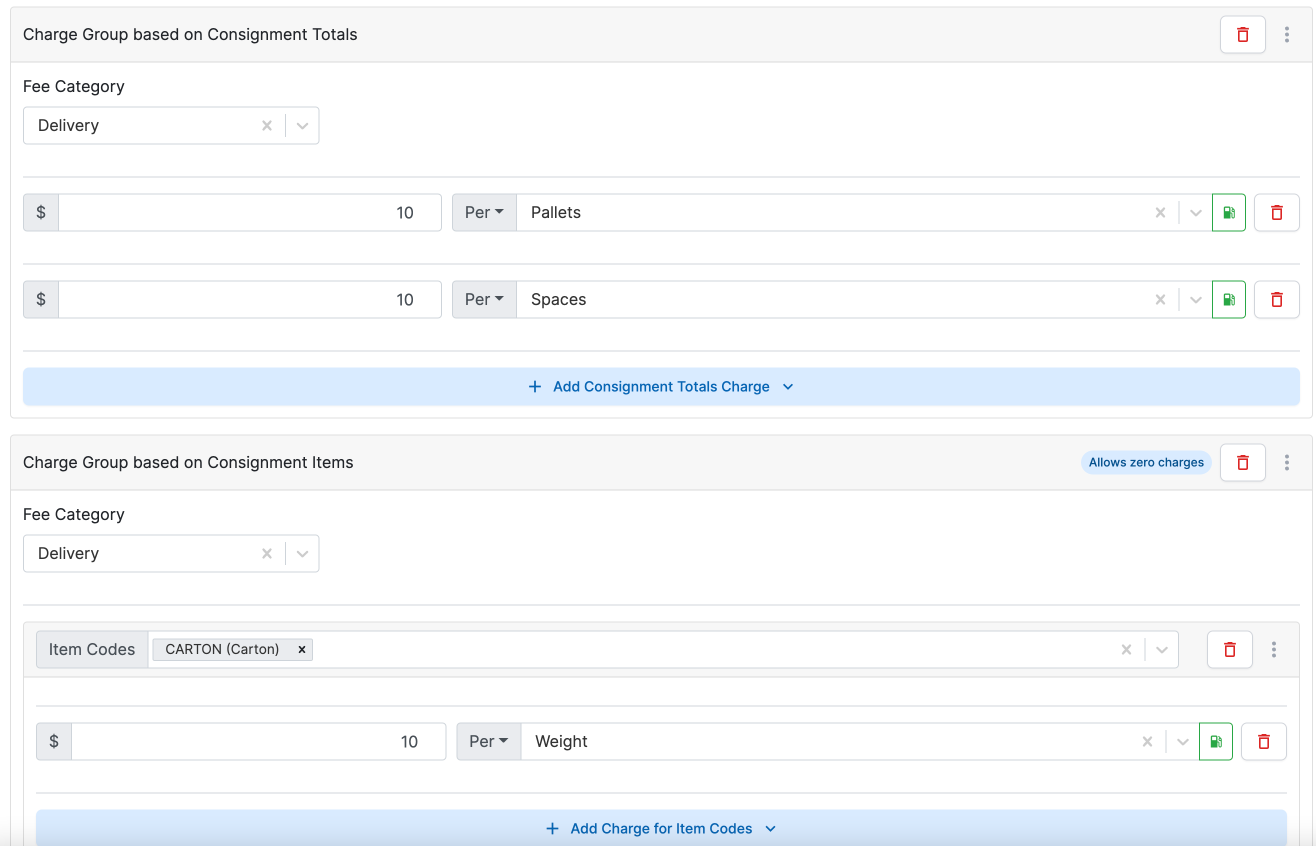Screen dimensions: 1316x846
Task: Toggle fuel levy on Weight charge
Action: [1215, 741]
